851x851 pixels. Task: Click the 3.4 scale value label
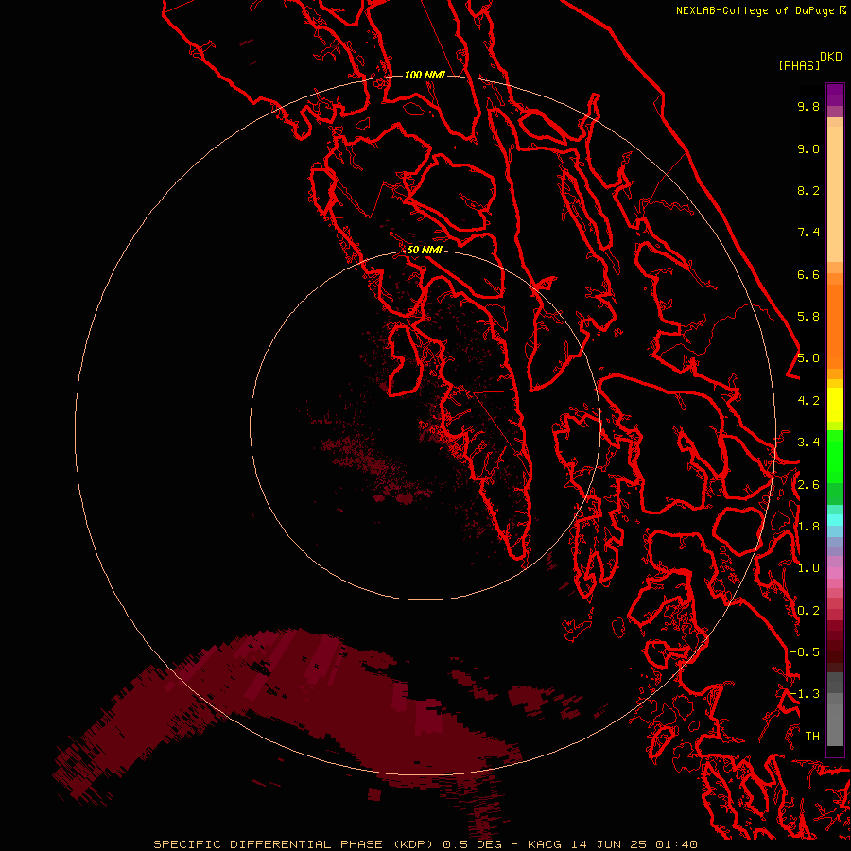pos(808,443)
